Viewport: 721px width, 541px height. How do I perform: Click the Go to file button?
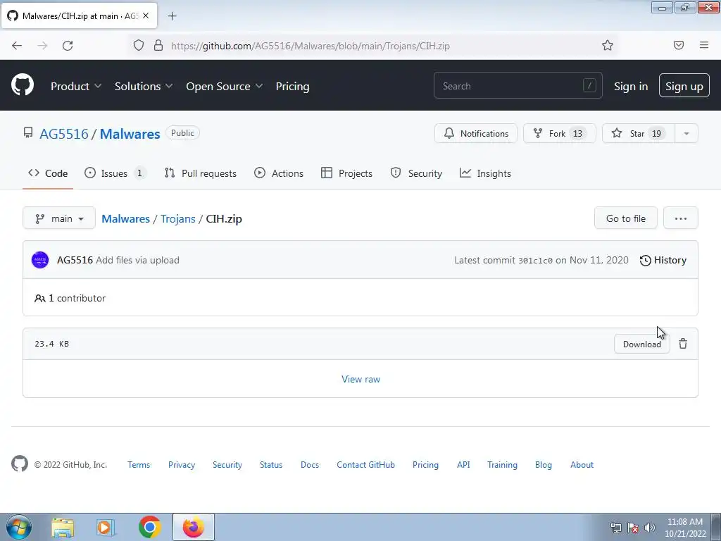[626, 218]
